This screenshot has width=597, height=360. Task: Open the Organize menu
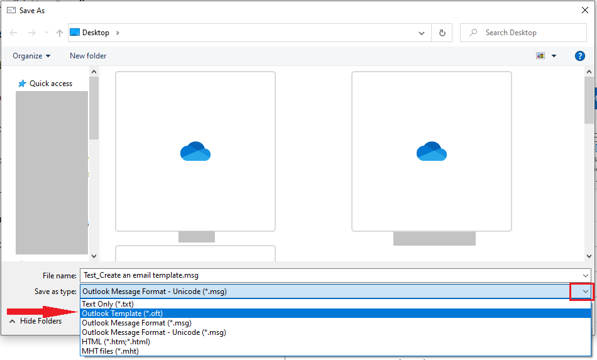[x=31, y=56]
